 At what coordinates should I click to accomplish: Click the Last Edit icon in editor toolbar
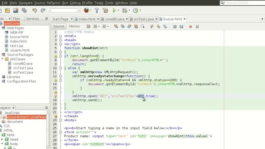coord(88,26)
